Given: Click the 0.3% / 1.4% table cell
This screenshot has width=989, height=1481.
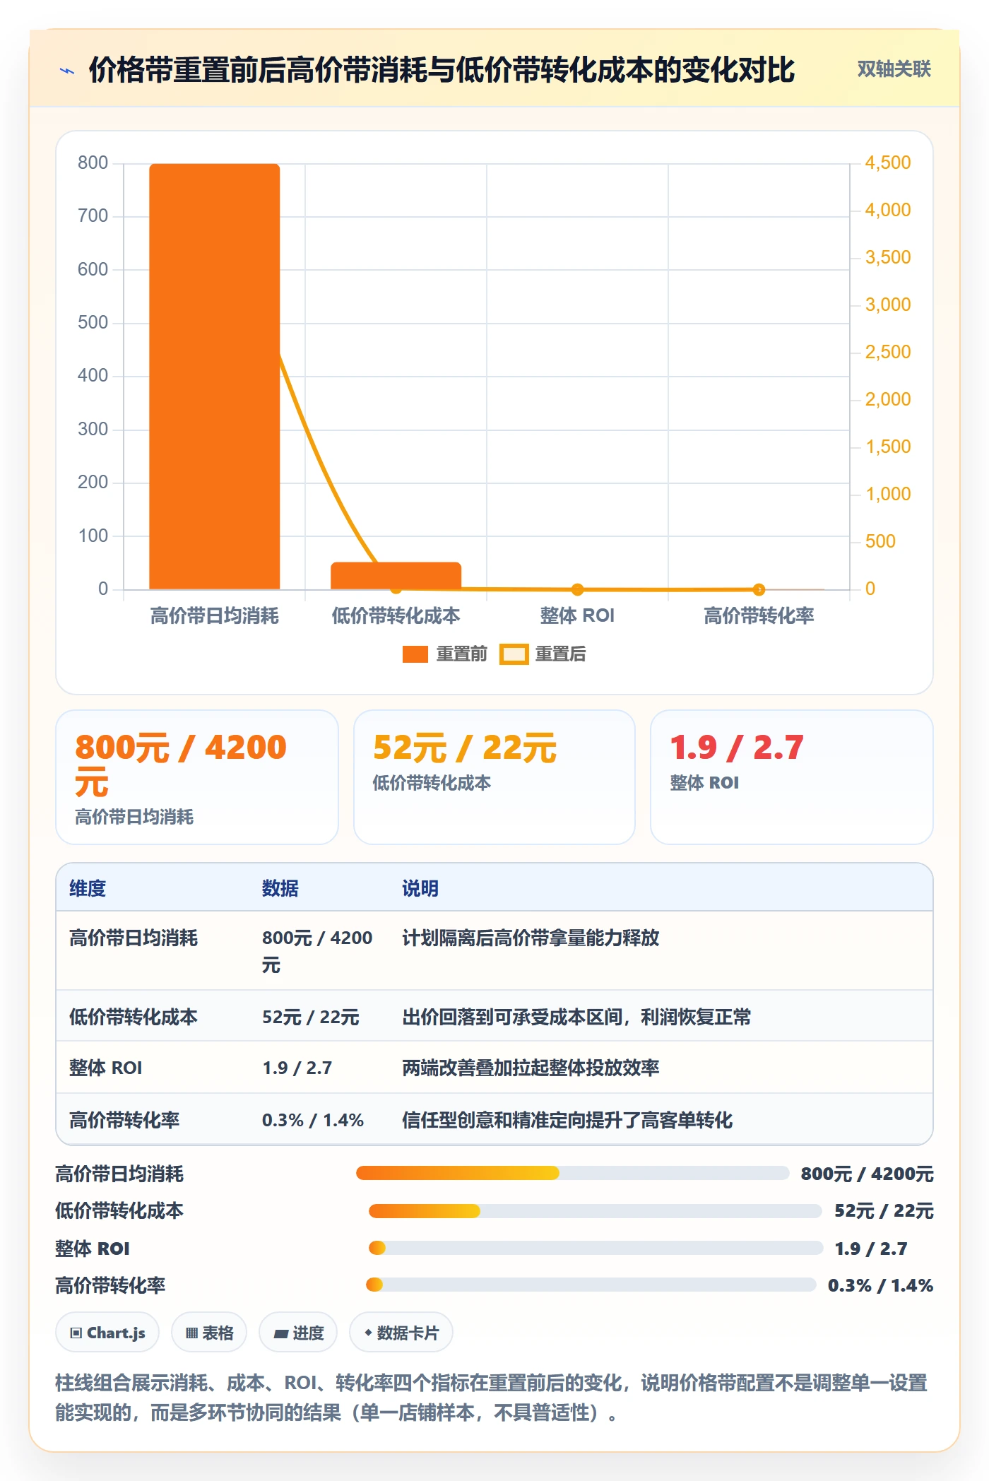Looking at the screenshot, I should (x=313, y=1120).
